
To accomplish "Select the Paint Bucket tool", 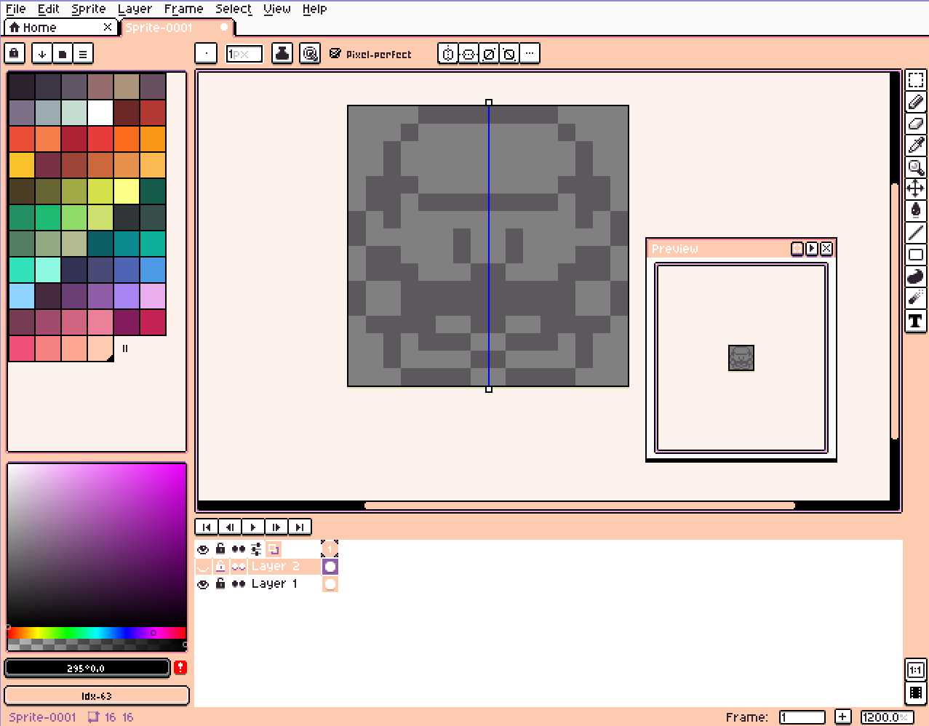I will pos(916,211).
